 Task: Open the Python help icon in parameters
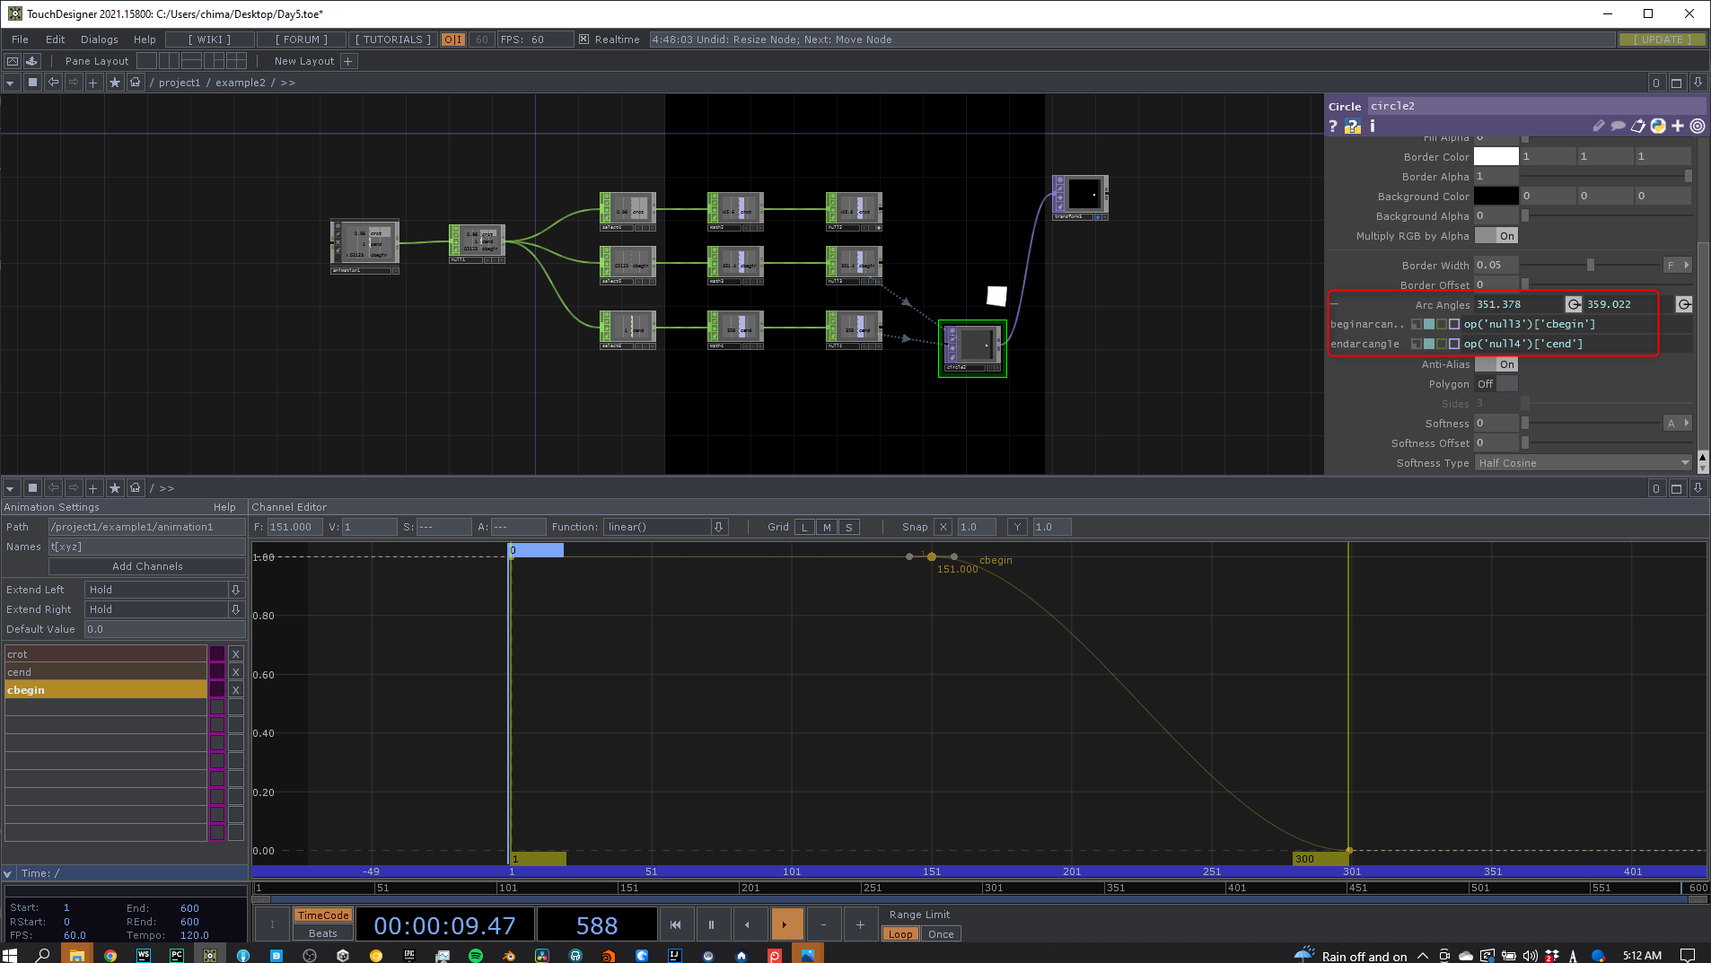pyautogui.click(x=1352, y=127)
